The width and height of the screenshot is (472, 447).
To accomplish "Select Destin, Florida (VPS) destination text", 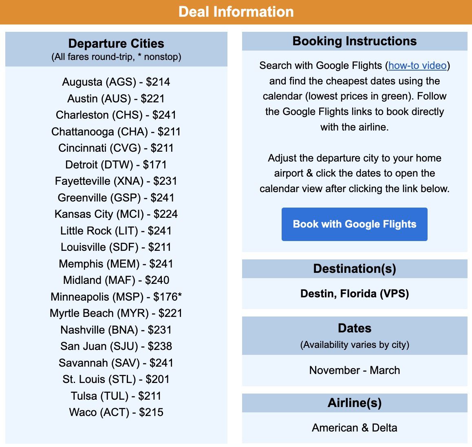I will [354, 293].
